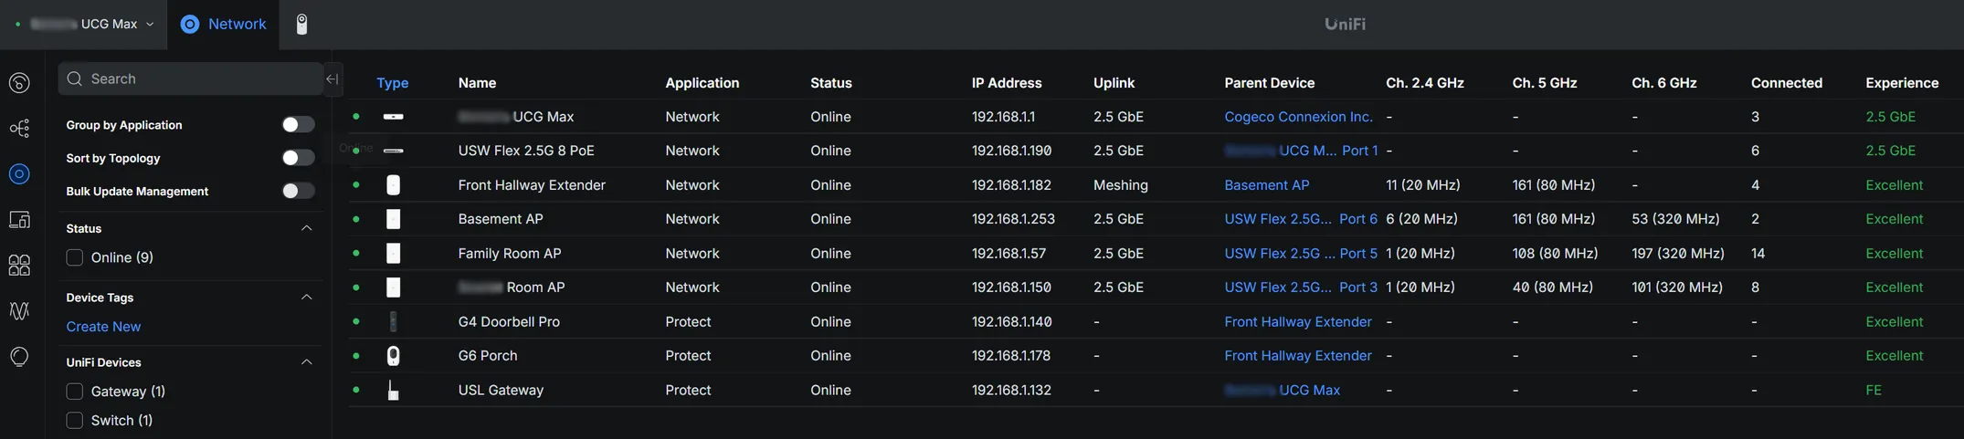Viewport: 1964px width, 439px height.
Task: Click the Basement AP device icon
Action: [x=393, y=219]
